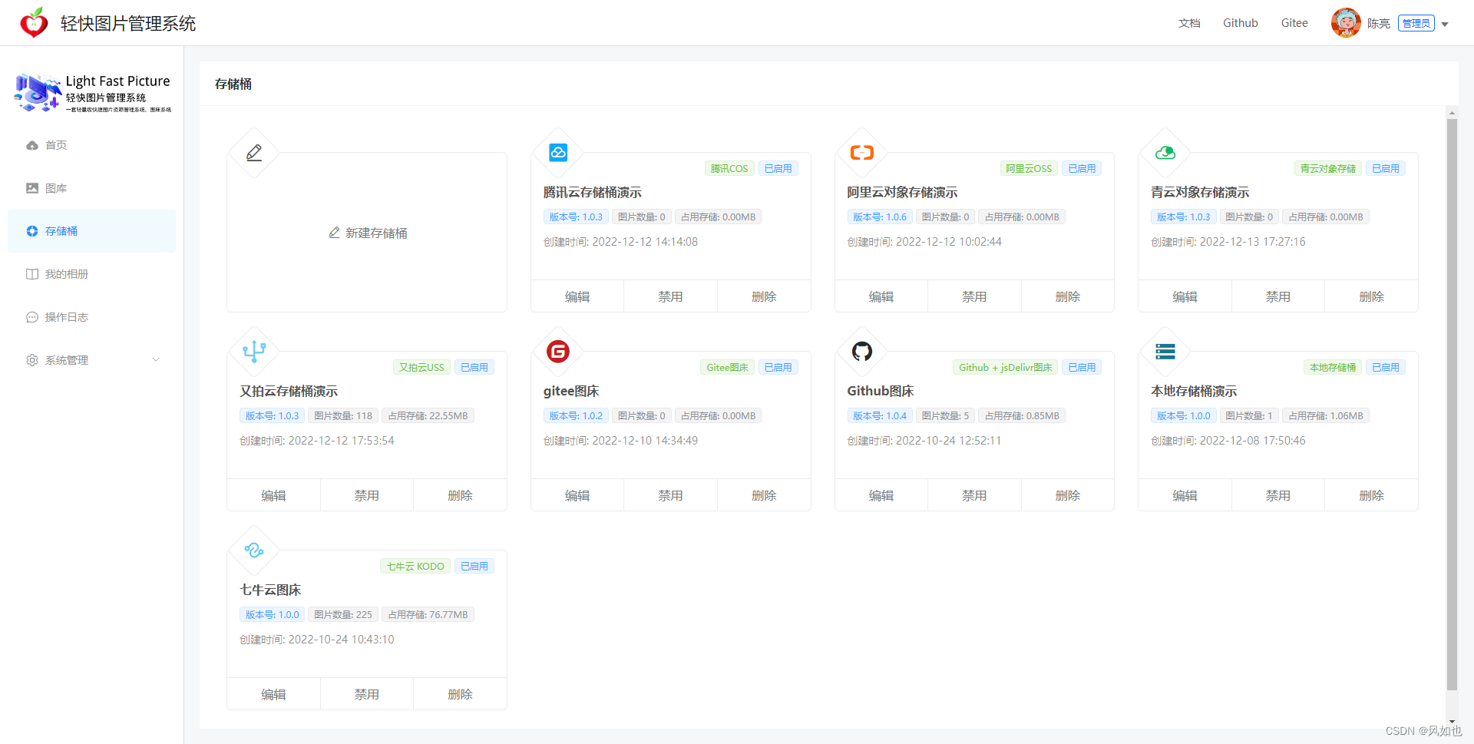Delete the Github图床 bucket
Viewport: 1474px width, 744px height.
[x=1068, y=495]
